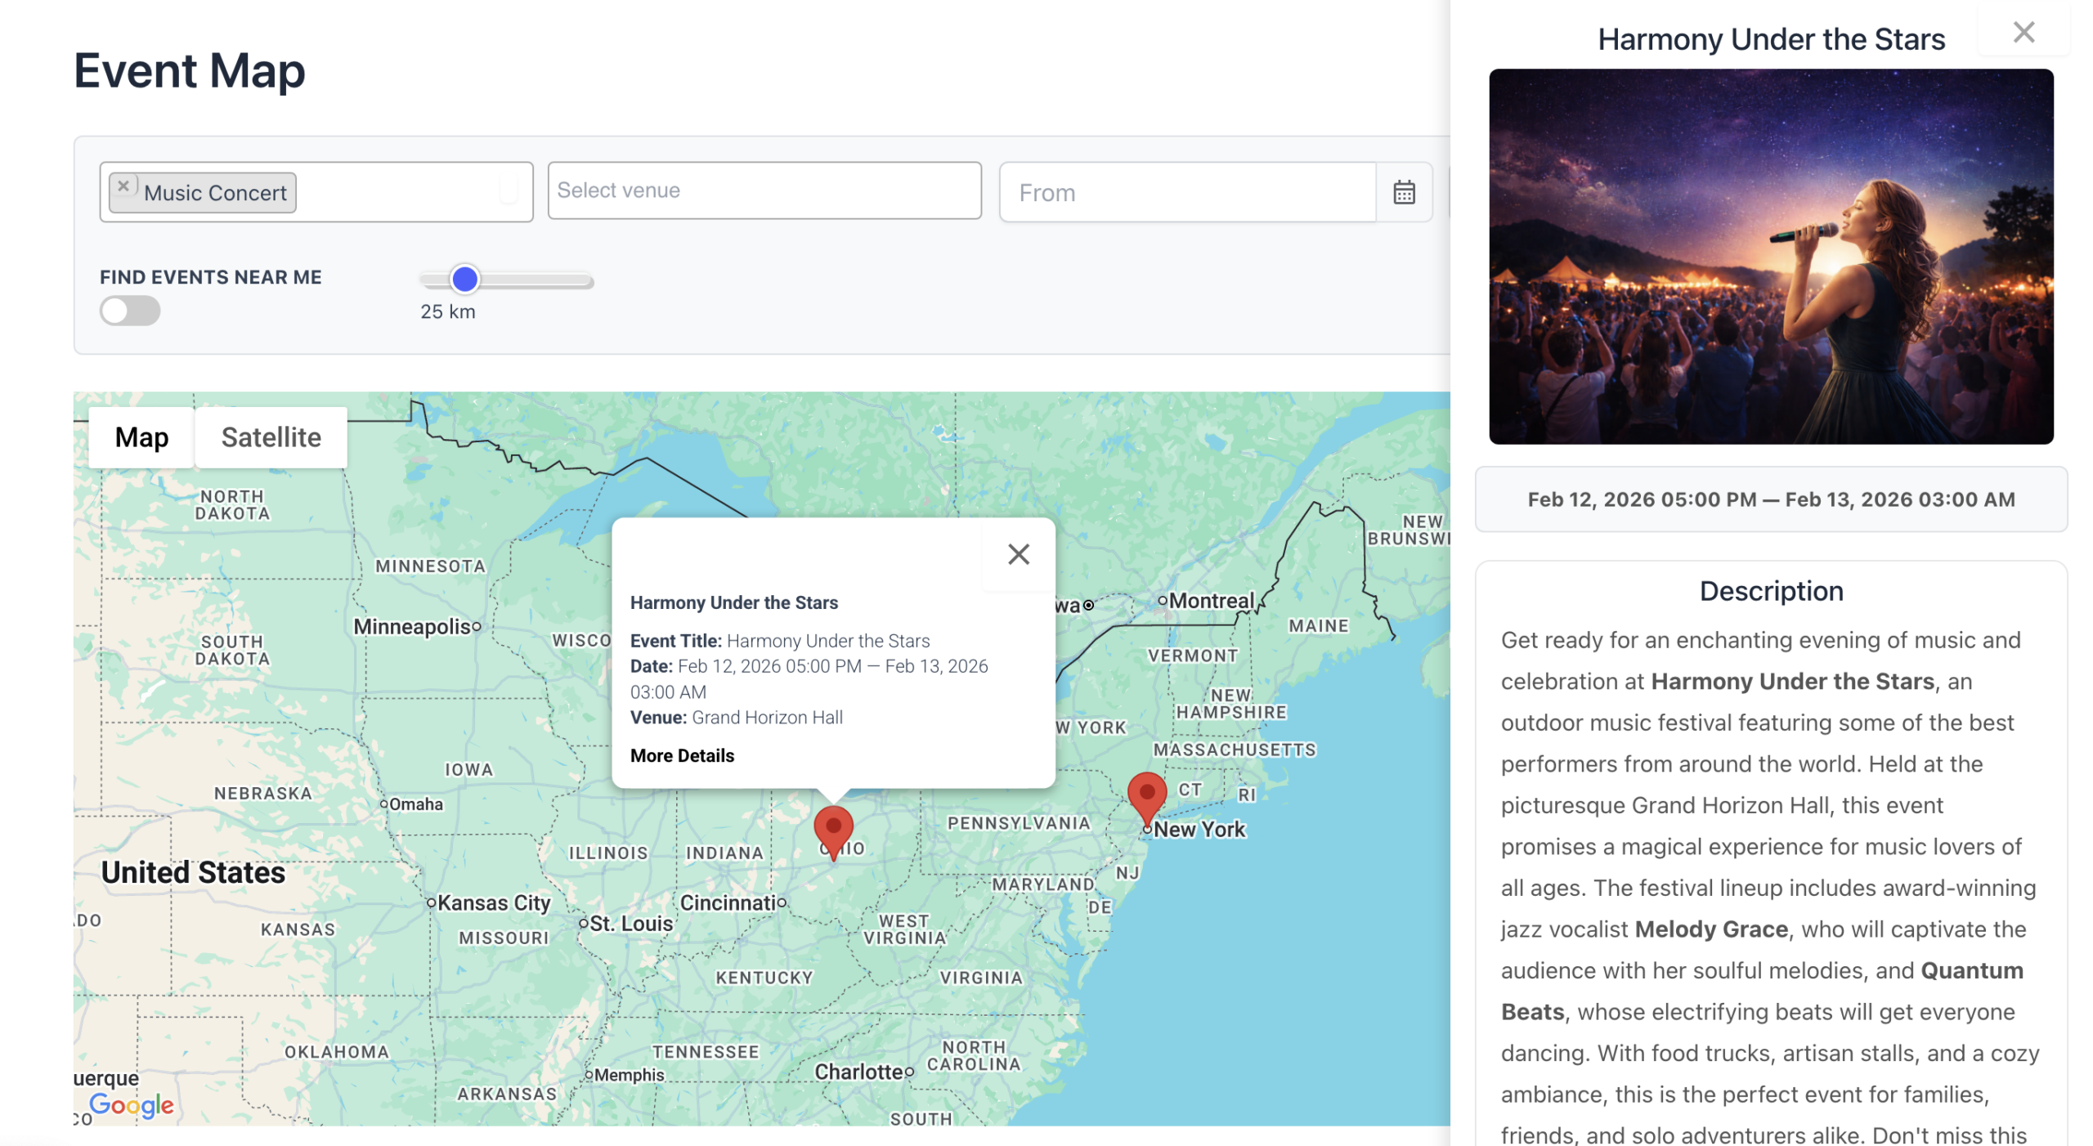Switch to the Satellite map view
Screen dimensions: 2093x1146
point(271,437)
